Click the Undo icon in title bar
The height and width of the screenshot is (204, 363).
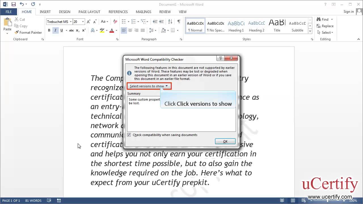(x=22, y=4)
